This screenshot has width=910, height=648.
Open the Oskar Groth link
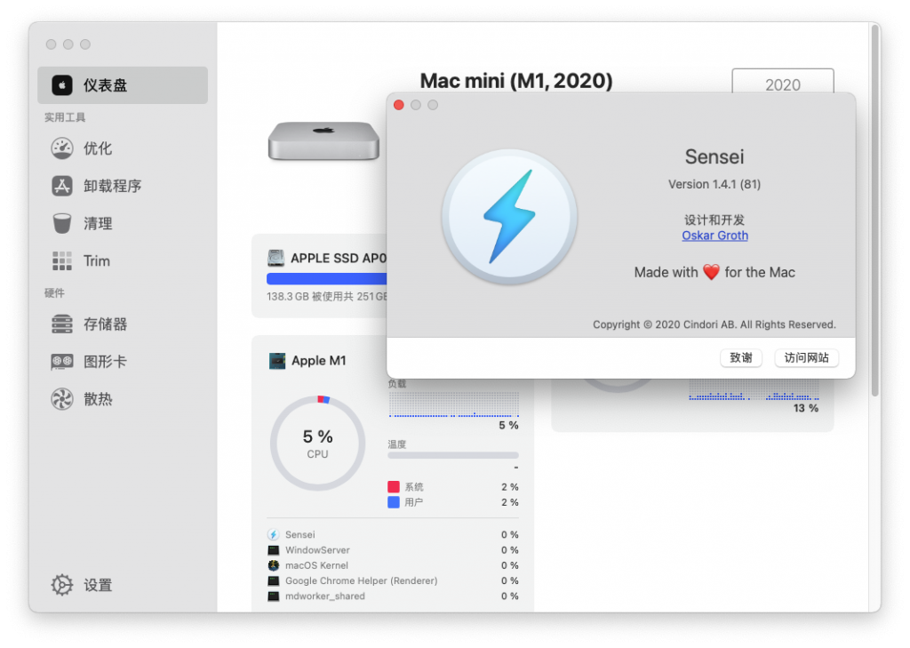click(715, 236)
